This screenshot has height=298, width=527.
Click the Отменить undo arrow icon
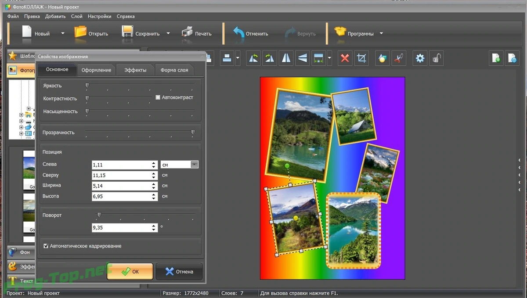click(238, 33)
